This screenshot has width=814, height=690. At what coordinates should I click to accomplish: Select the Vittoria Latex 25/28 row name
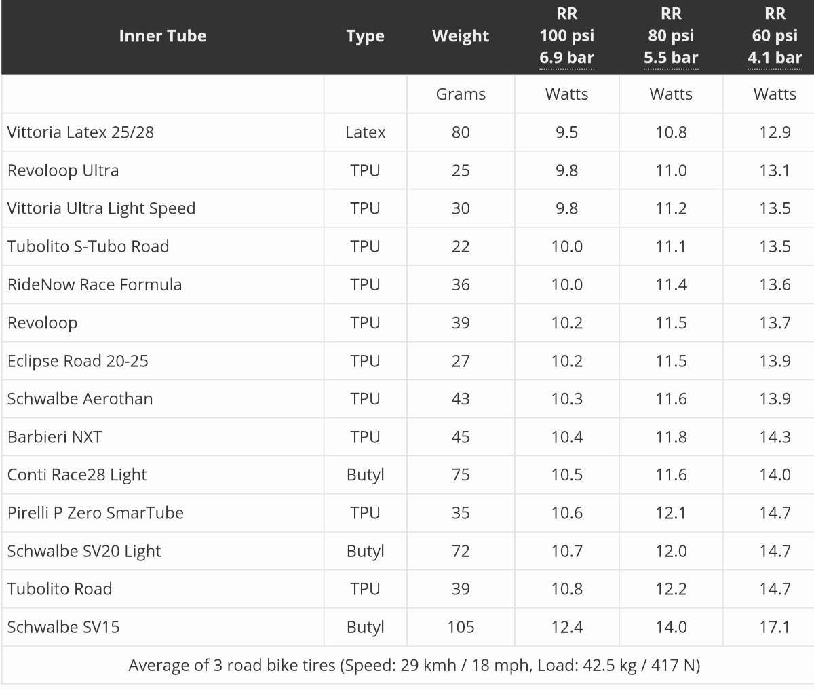(x=81, y=132)
